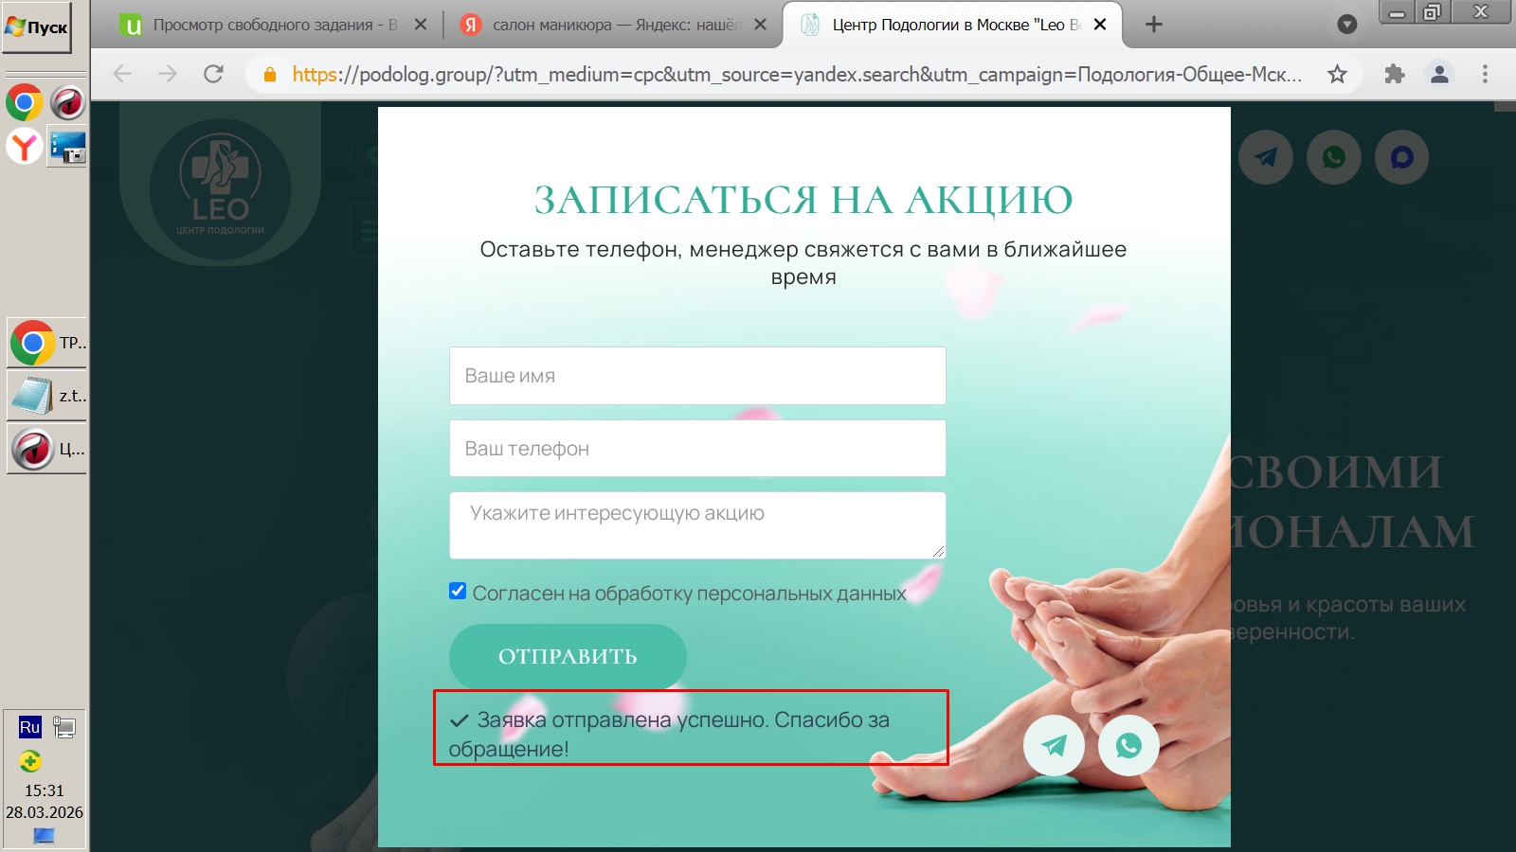1516x852 pixels.
Task: Launch Yandex Browser from quick launch
Action: click(x=25, y=147)
